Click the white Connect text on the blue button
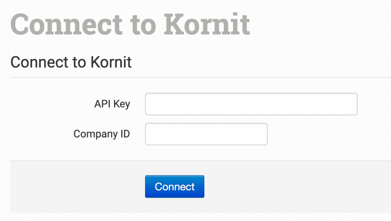The image size is (391, 221). 174,187
